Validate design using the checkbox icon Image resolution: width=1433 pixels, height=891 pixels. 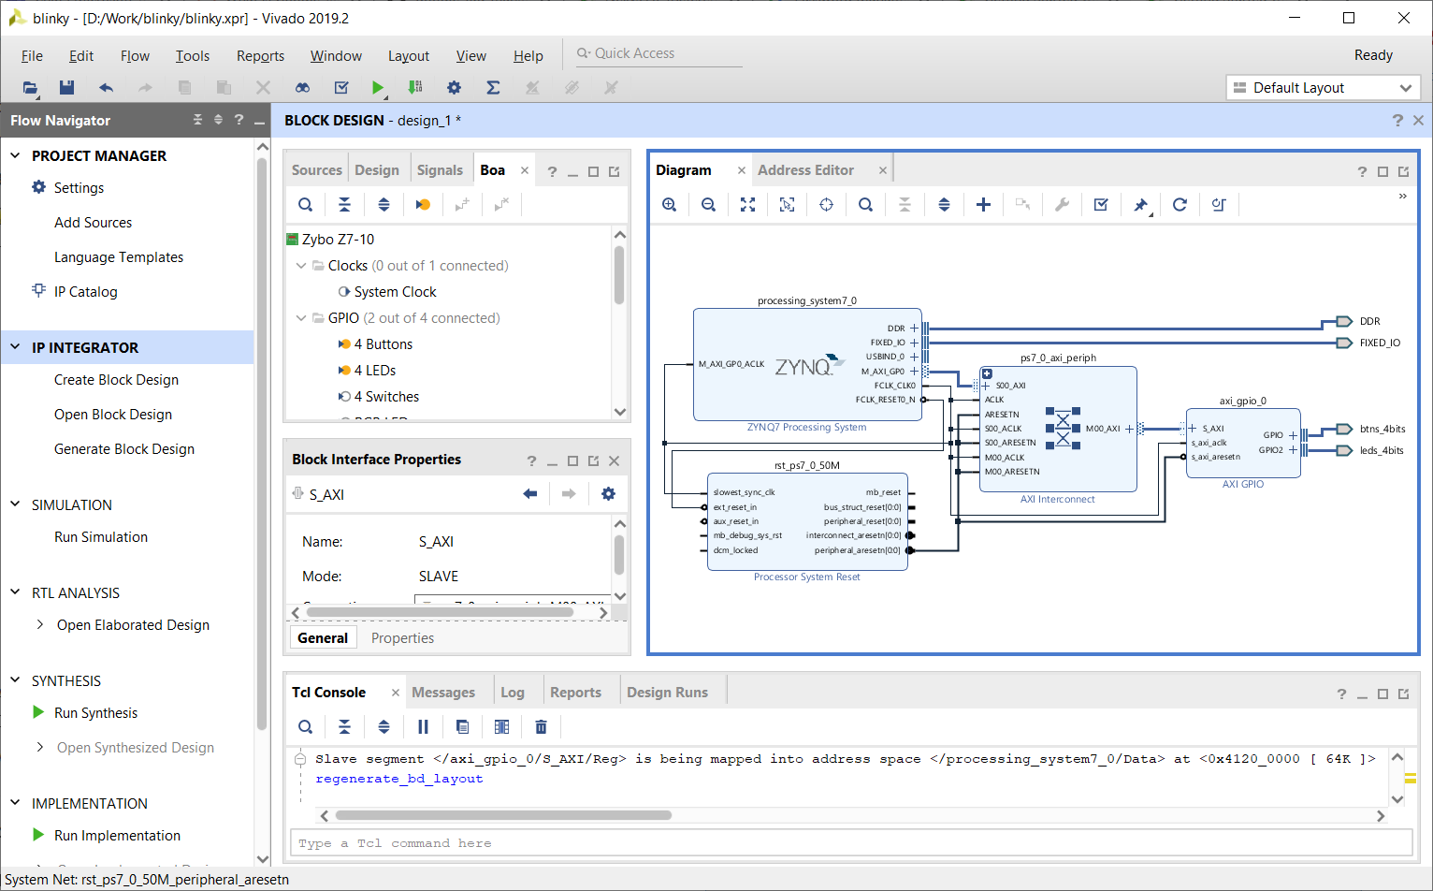1101,204
